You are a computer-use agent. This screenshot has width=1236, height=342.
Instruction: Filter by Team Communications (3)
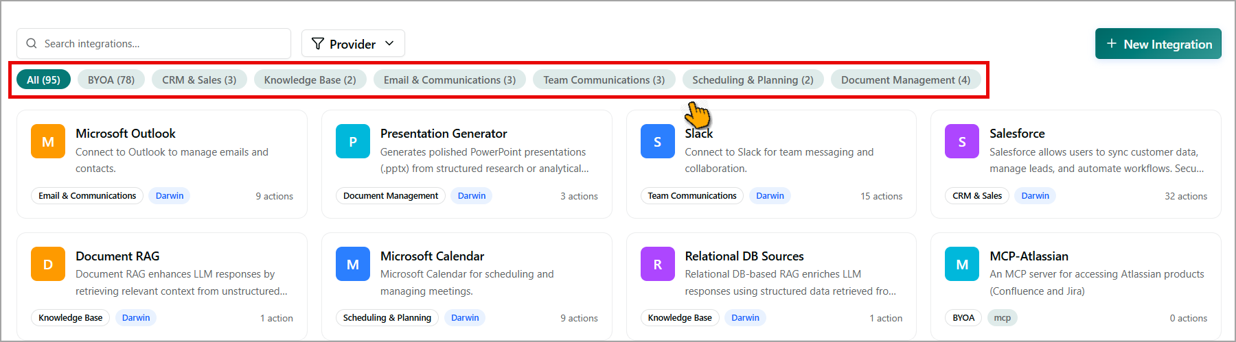click(604, 80)
